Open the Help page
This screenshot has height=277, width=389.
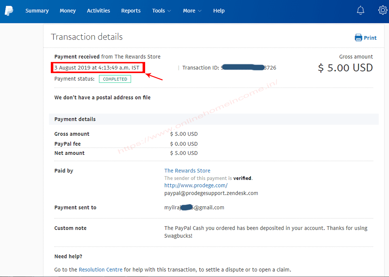point(219,11)
